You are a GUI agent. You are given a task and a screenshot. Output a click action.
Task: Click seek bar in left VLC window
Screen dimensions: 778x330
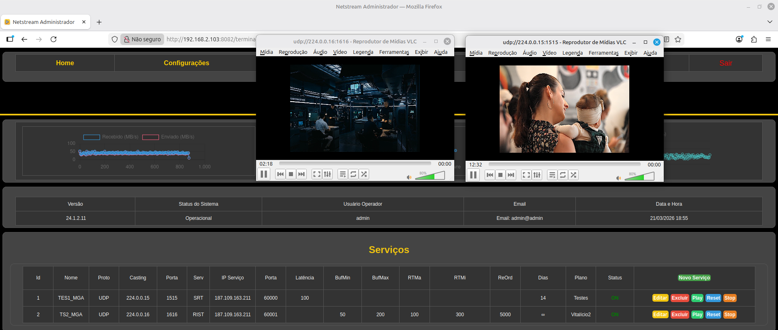point(355,164)
